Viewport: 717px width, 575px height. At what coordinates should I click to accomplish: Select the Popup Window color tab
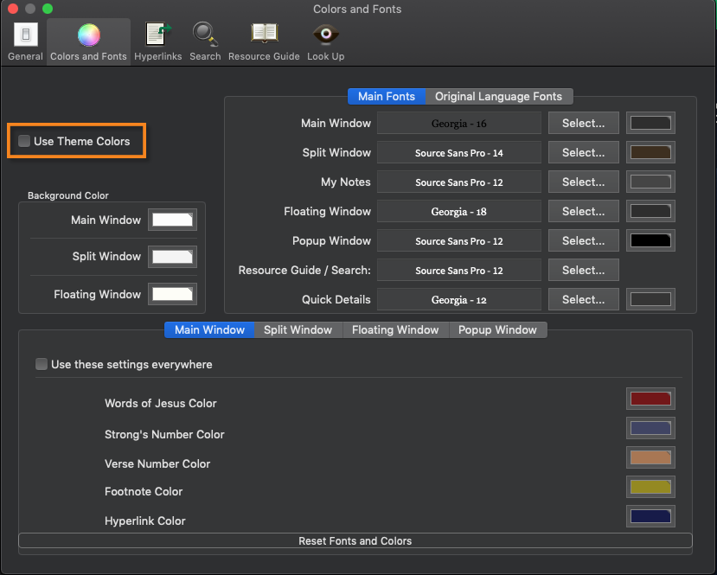pos(497,329)
